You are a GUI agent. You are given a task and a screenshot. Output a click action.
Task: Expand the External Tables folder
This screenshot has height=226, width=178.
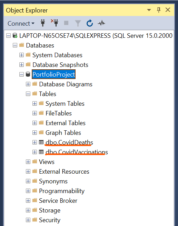click(34, 123)
